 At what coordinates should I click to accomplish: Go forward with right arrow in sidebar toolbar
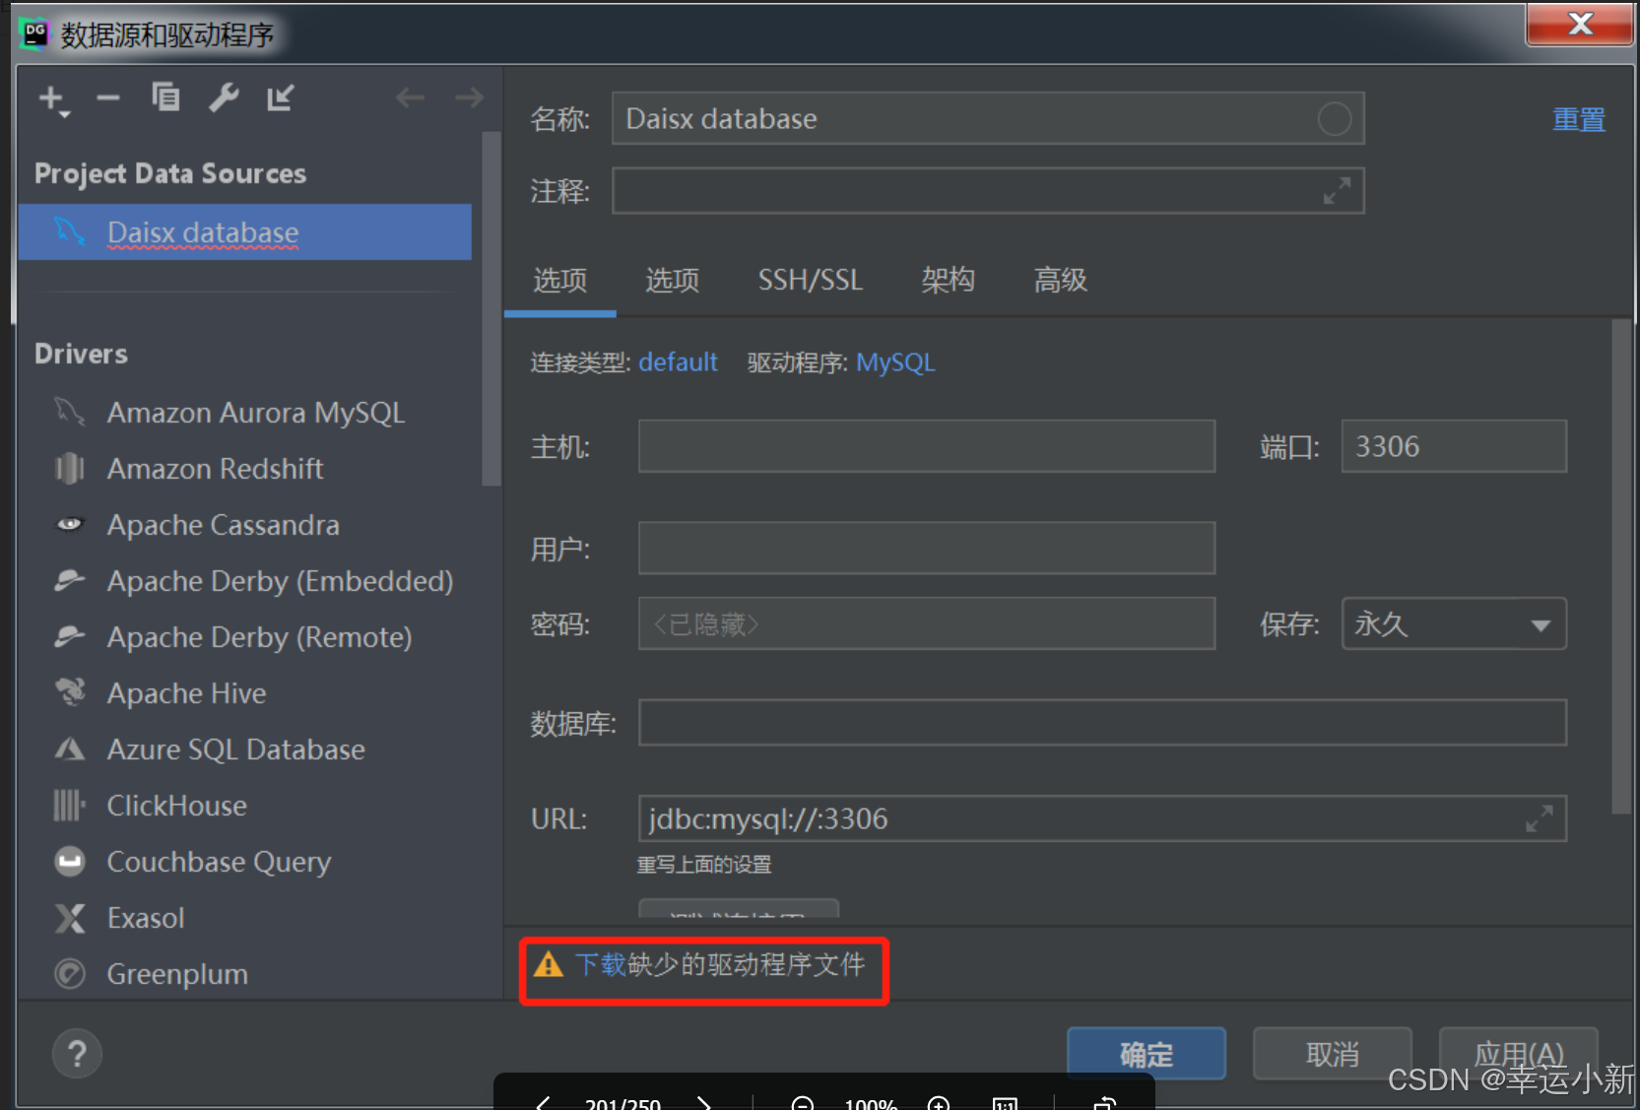(x=469, y=98)
